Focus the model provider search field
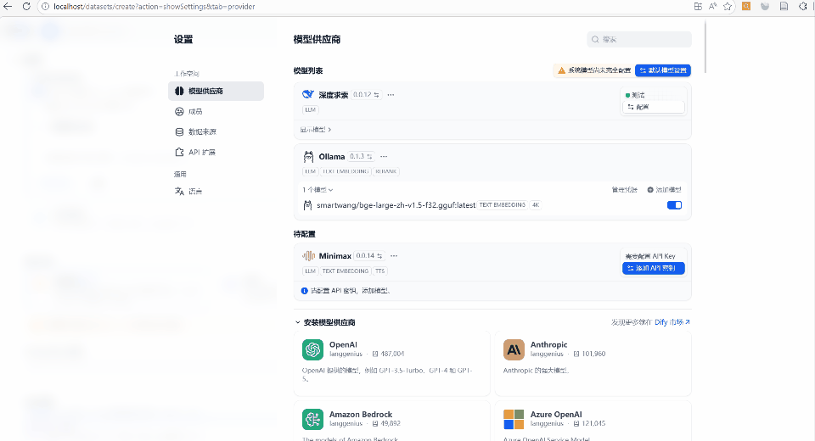Viewport: 815px width, 441px height. point(639,40)
